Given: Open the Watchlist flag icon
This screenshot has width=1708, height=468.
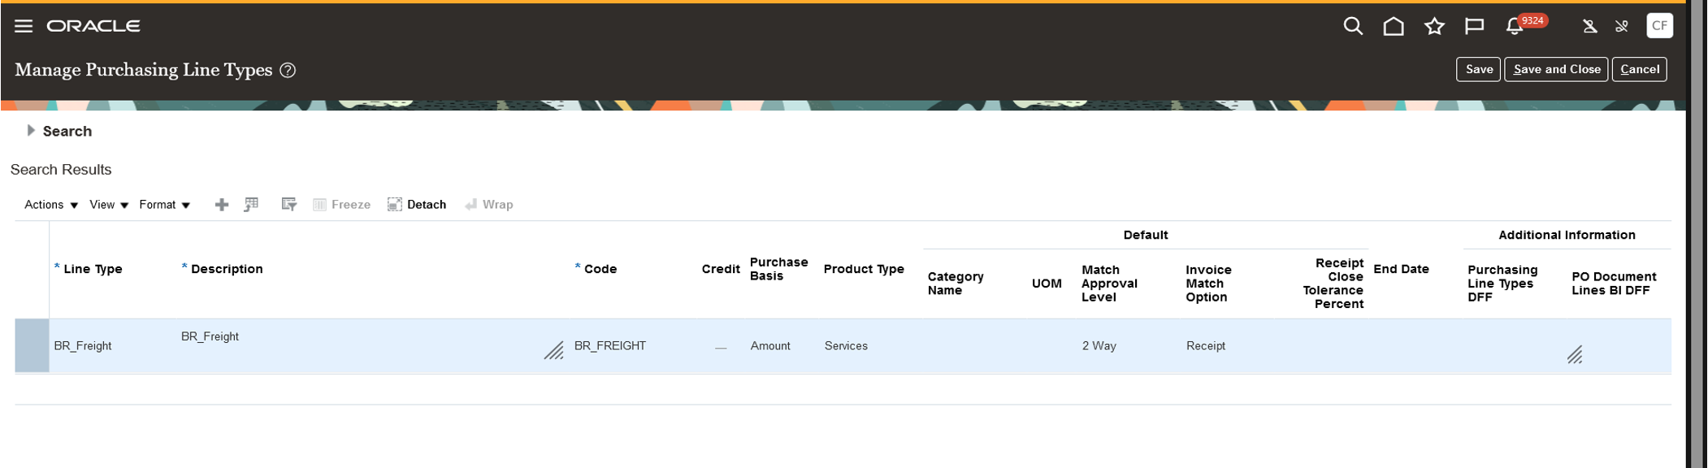Looking at the screenshot, I should click(x=1474, y=26).
